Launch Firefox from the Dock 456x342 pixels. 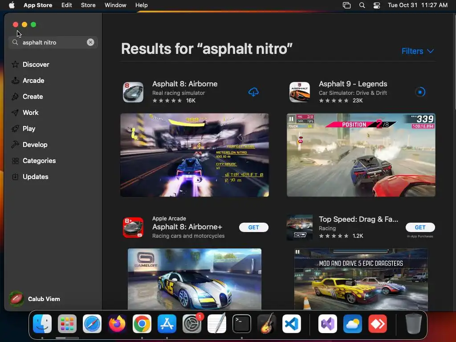[x=117, y=324]
